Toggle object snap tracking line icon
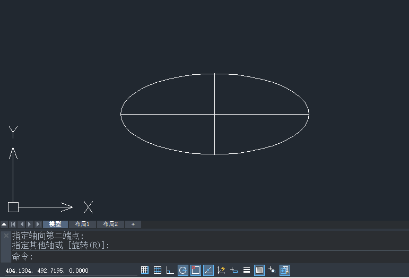 pos(208,270)
